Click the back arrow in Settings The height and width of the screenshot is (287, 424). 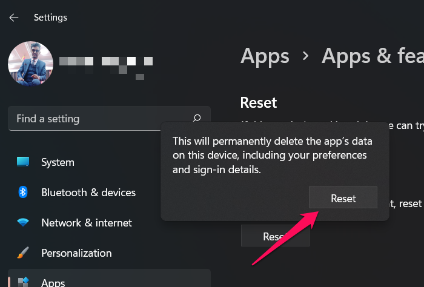pyautogui.click(x=14, y=18)
